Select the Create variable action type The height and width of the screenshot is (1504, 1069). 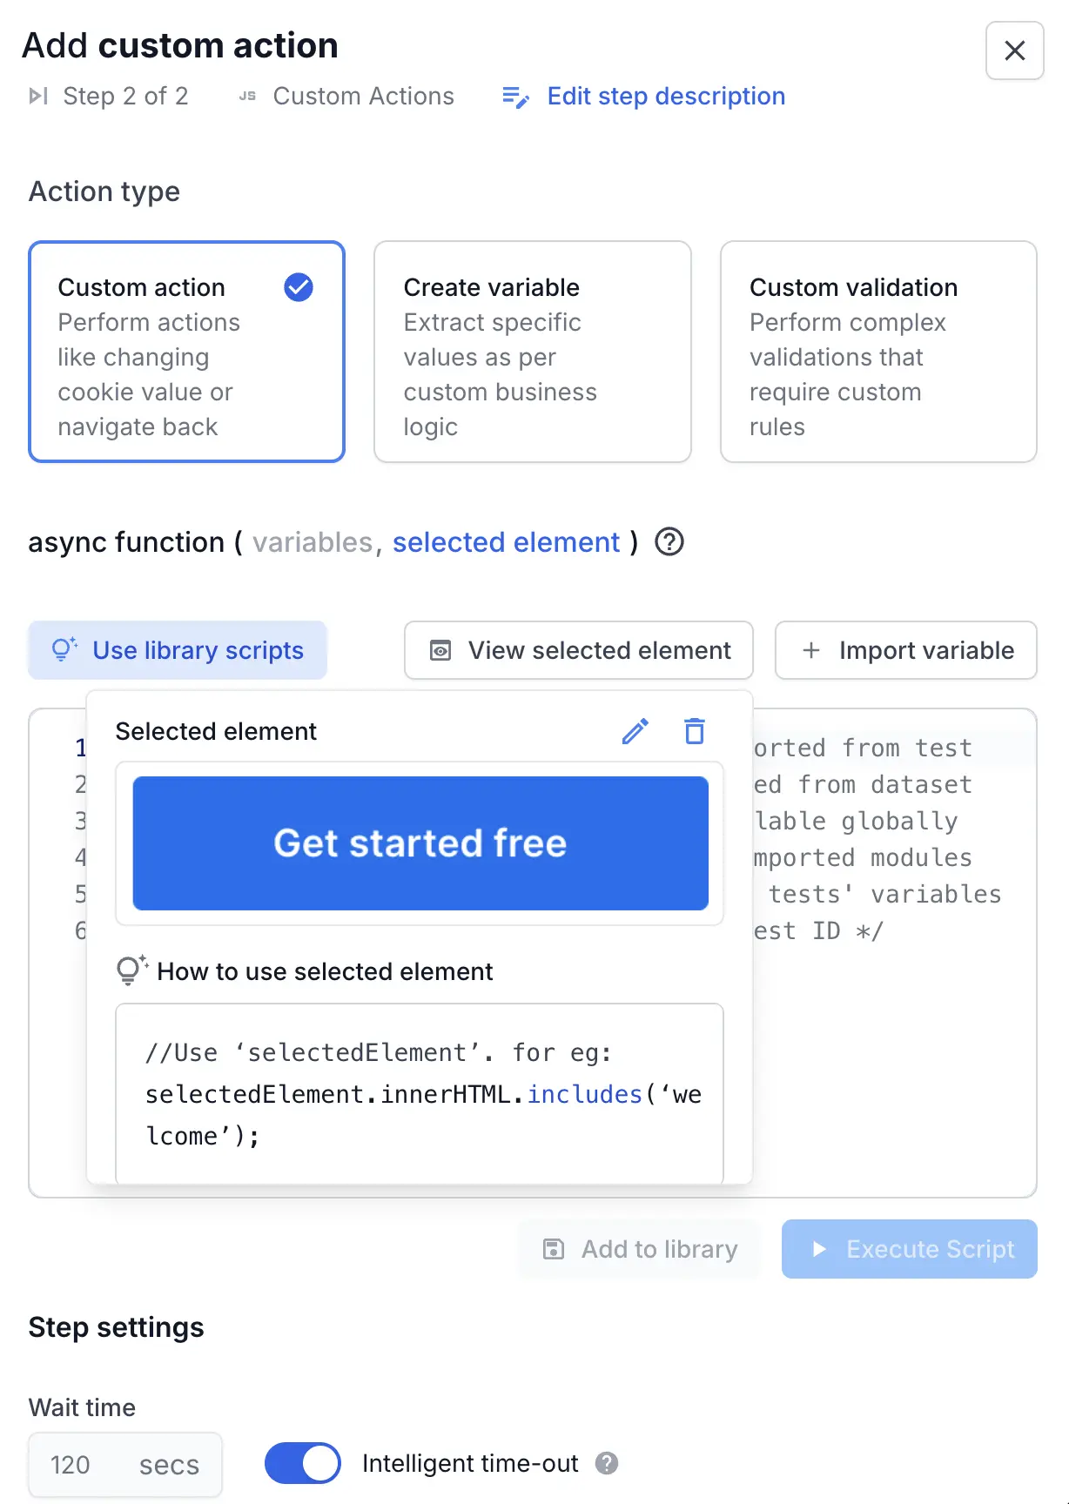(532, 352)
